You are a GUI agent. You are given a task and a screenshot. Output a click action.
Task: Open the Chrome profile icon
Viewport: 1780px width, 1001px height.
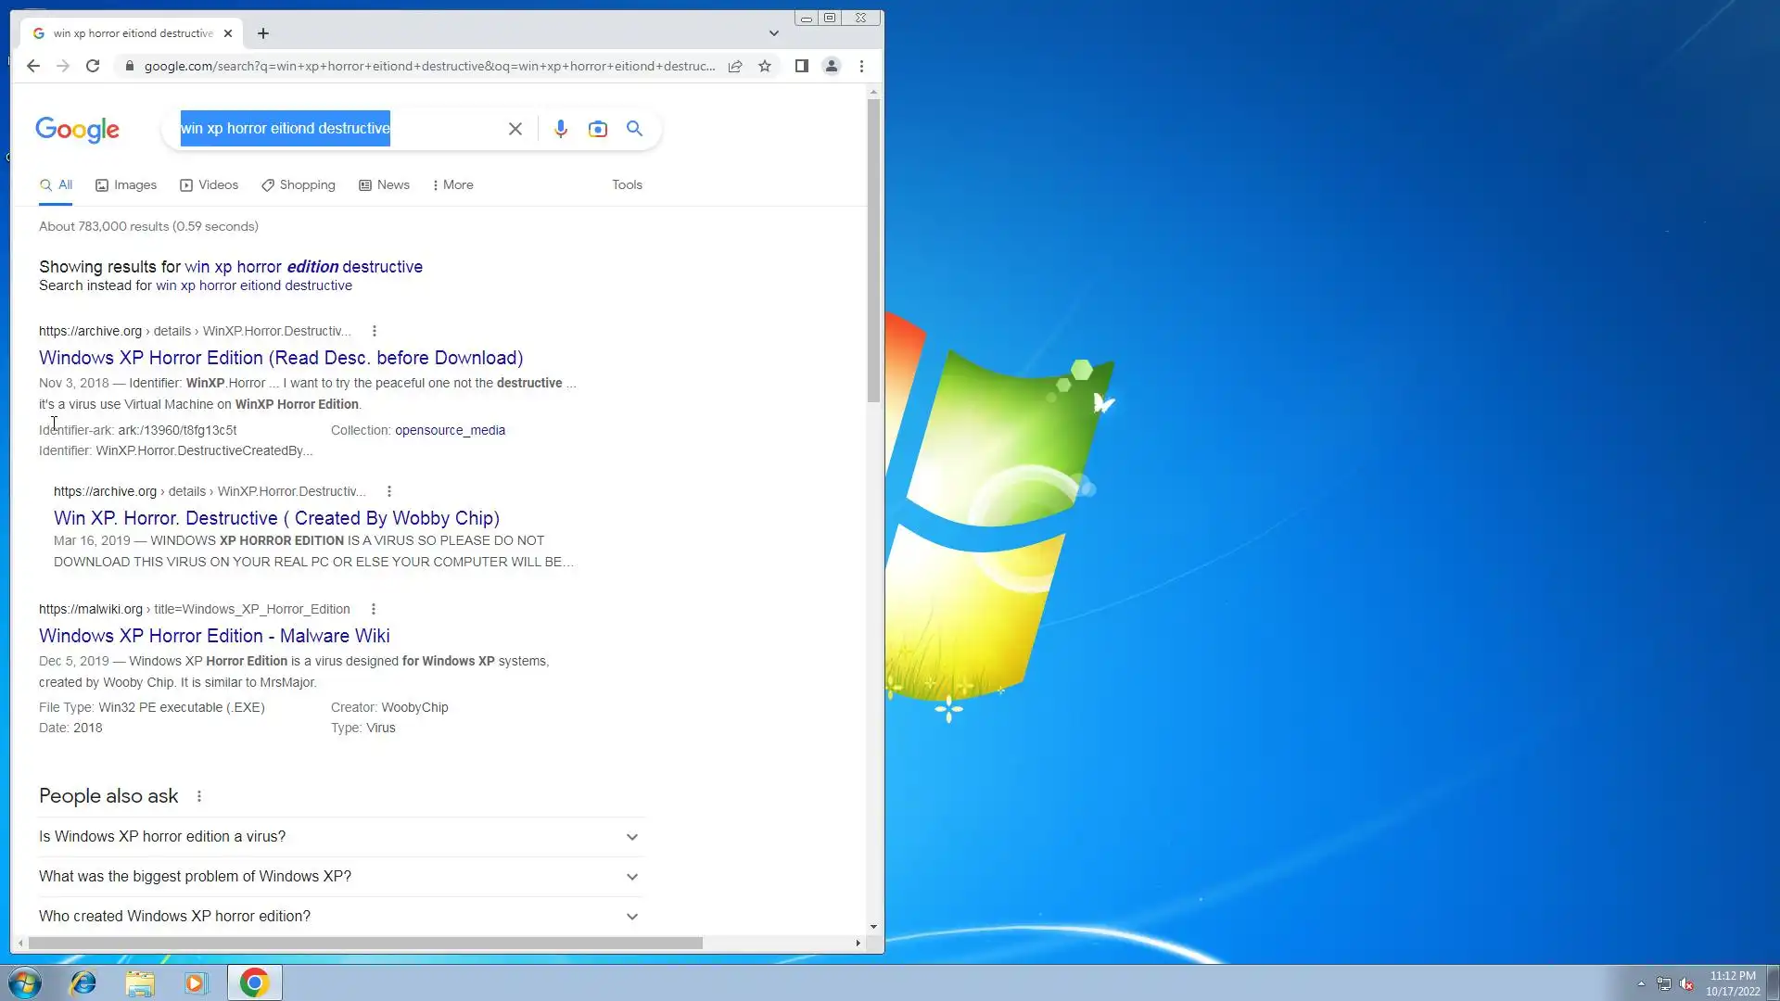pyautogui.click(x=832, y=66)
